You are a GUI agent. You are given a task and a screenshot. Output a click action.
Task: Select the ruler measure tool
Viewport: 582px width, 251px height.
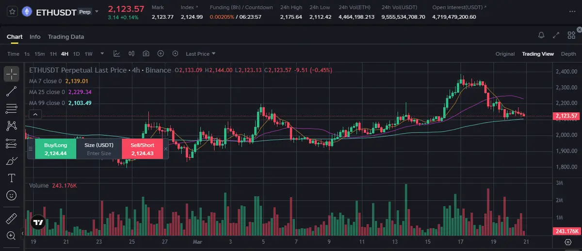12,219
